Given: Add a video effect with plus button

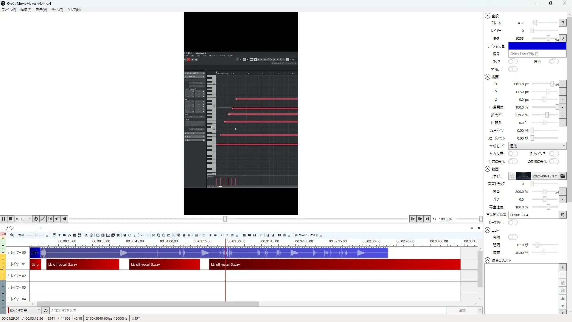Looking at the screenshot, I should click(562, 267).
